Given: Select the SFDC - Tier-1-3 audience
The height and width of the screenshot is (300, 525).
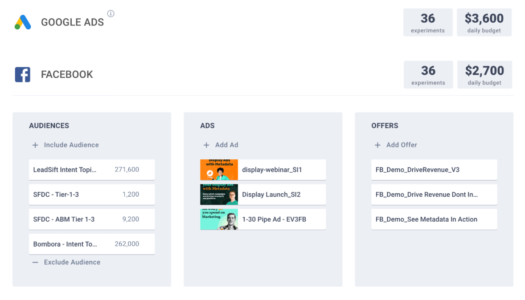Looking at the screenshot, I should [91, 195].
